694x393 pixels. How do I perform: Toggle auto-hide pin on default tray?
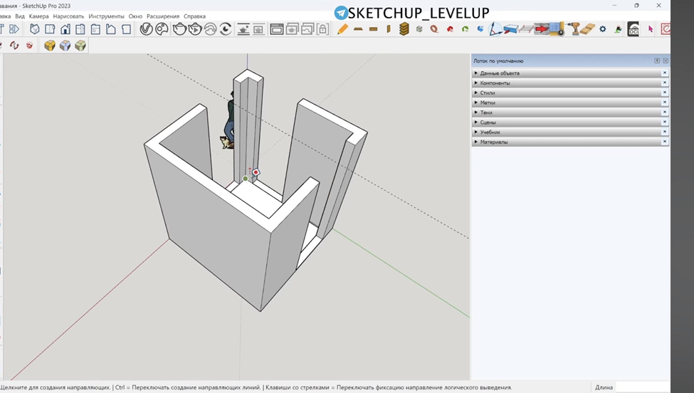pos(657,61)
